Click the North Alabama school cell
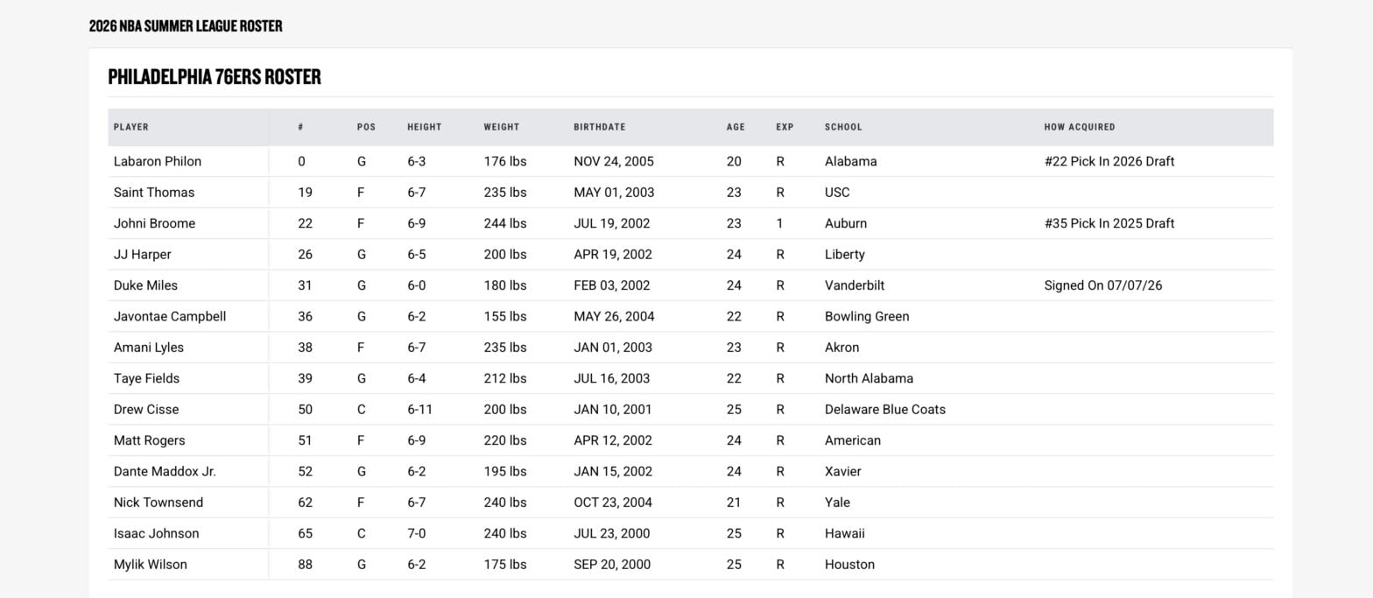Screen dimensions: 1373x598 tap(869, 378)
